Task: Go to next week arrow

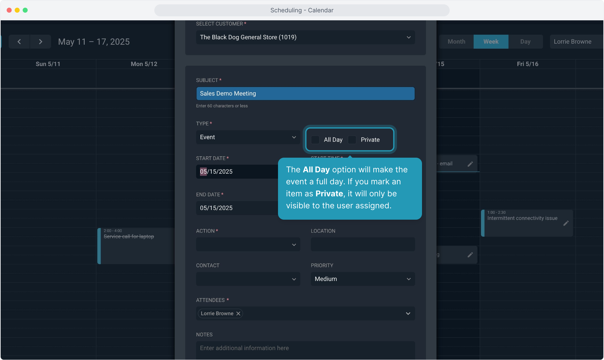Action: tap(40, 42)
